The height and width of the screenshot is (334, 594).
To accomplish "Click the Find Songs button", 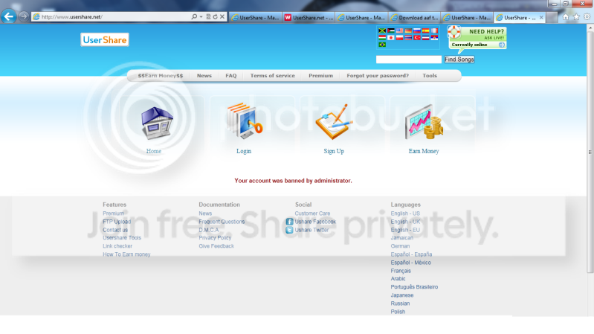I will [x=459, y=60].
